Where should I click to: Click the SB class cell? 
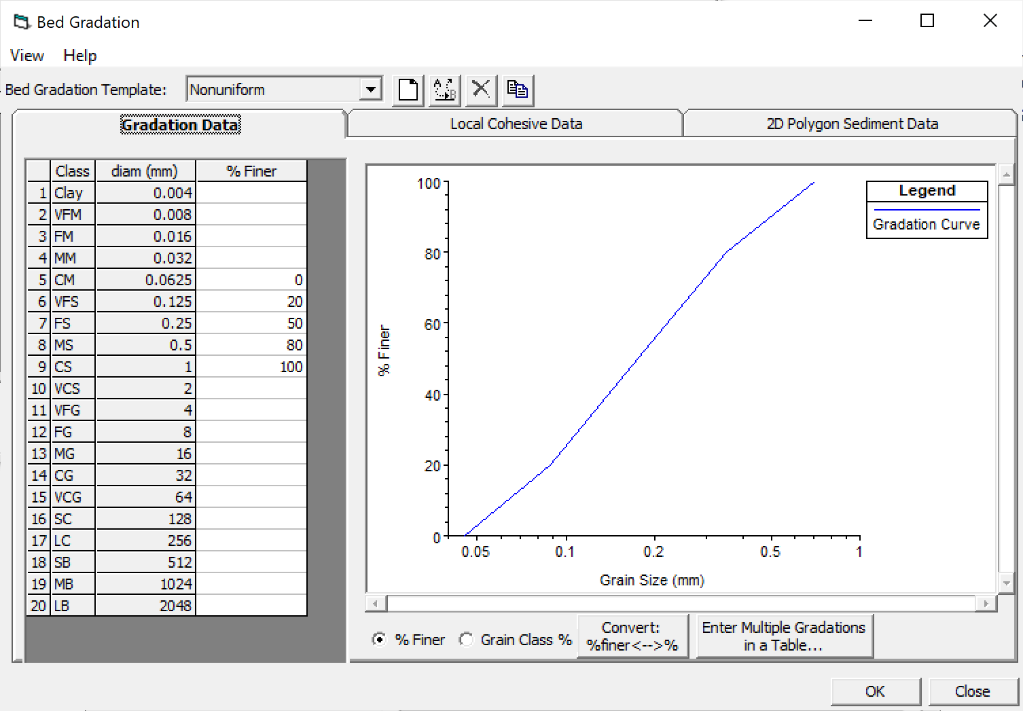[73, 562]
